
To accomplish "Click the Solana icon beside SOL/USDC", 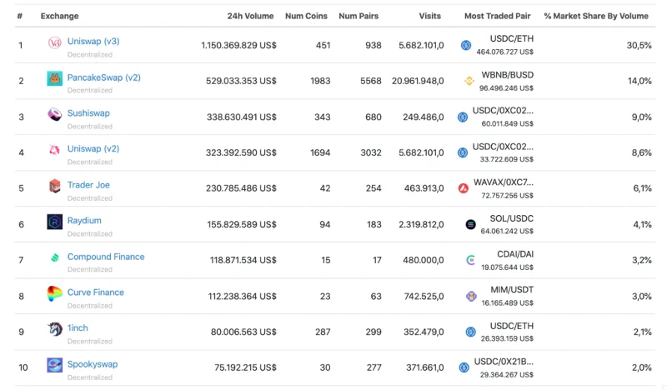I will (x=470, y=224).
